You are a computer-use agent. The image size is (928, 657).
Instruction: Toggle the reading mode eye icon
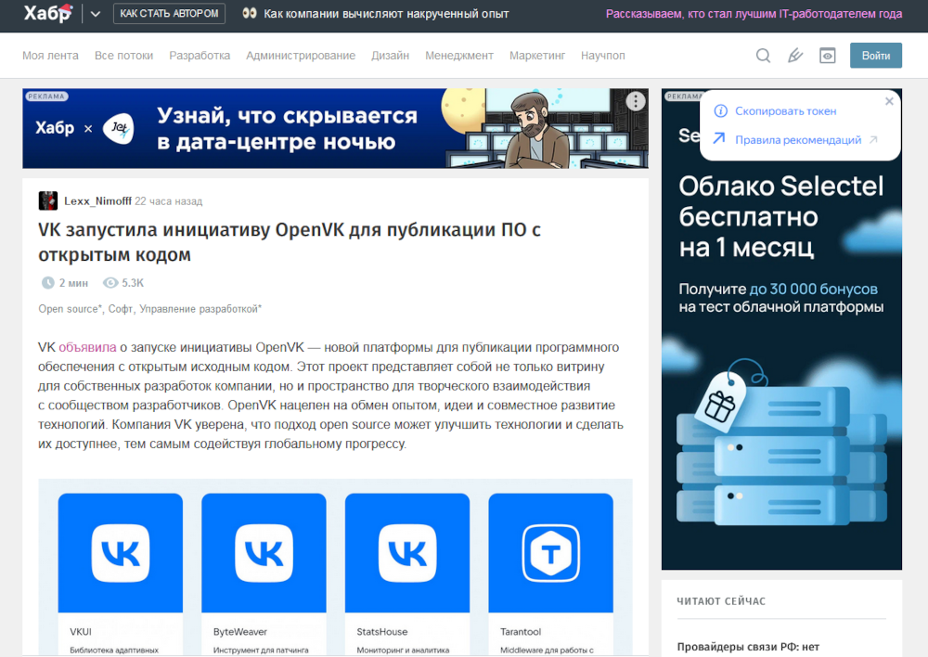pos(827,56)
